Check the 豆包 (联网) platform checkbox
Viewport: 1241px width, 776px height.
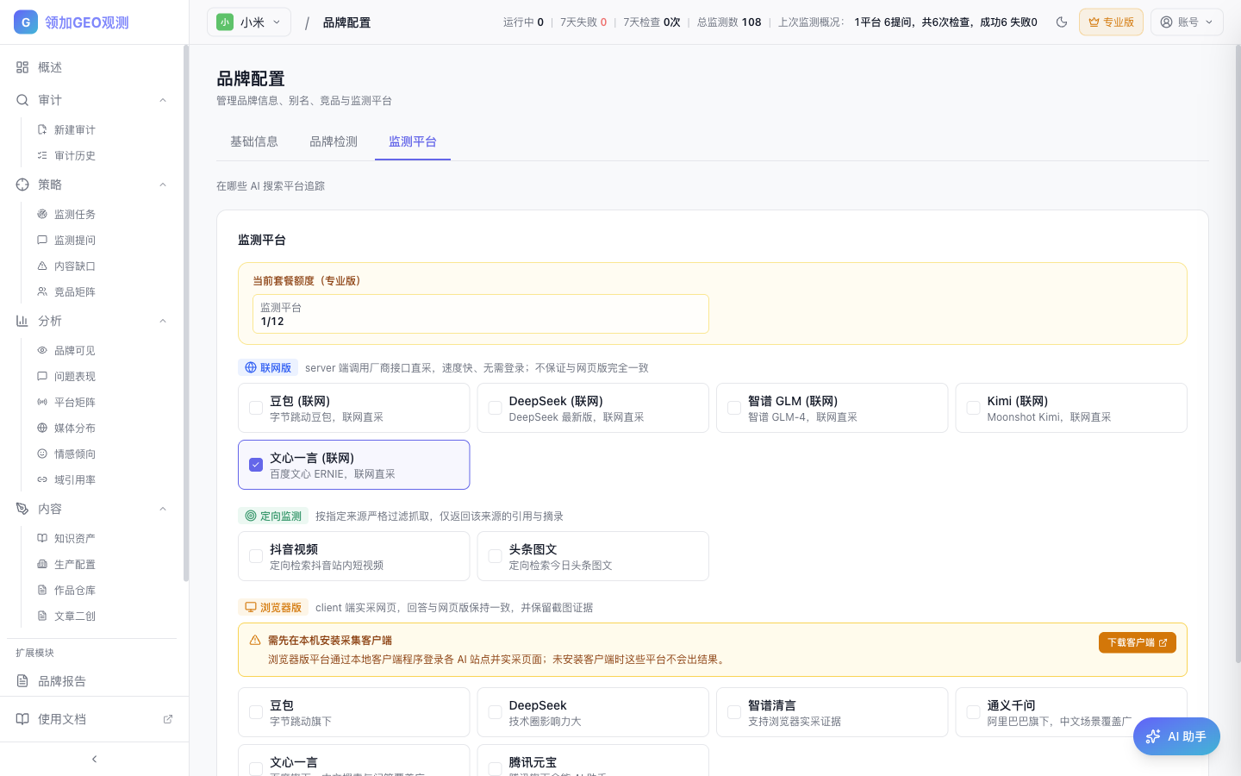click(x=256, y=408)
